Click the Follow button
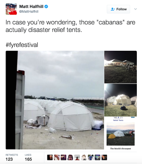 [118, 9]
